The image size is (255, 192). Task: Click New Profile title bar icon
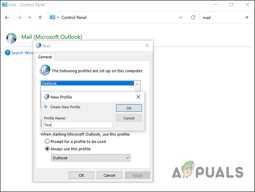[47, 97]
